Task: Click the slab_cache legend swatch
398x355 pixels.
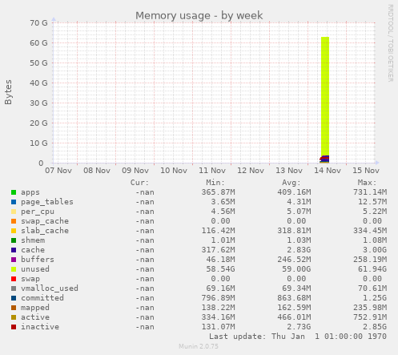Action: click(14, 231)
